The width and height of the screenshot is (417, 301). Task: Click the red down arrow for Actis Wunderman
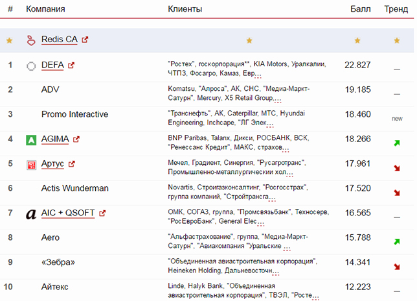point(397,192)
